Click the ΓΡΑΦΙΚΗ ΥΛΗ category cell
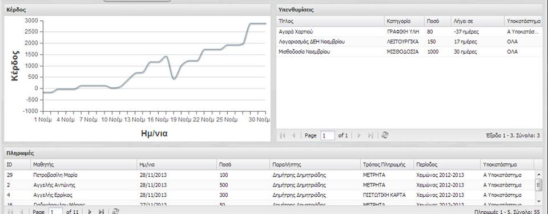Viewport: 548px width, 214px height. tap(402, 32)
